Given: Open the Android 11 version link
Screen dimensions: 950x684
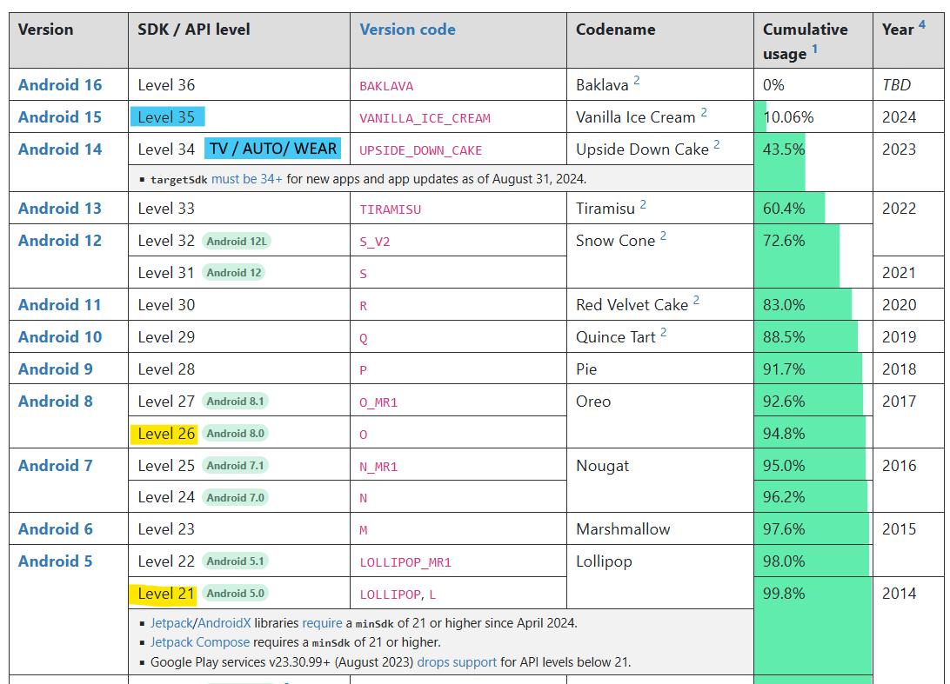Looking at the screenshot, I should (59, 304).
